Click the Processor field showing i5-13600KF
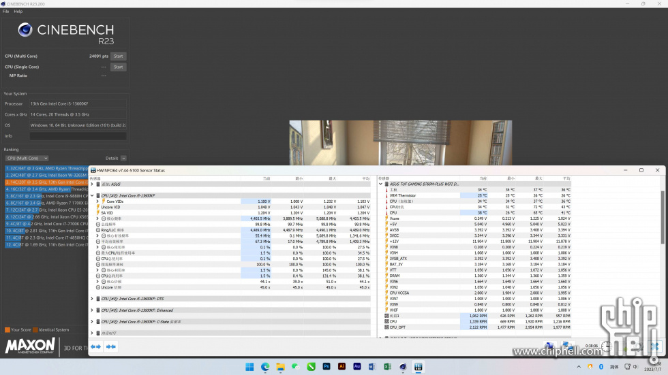Image resolution: width=668 pixels, height=375 pixels. pyautogui.click(x=78, y=103)
